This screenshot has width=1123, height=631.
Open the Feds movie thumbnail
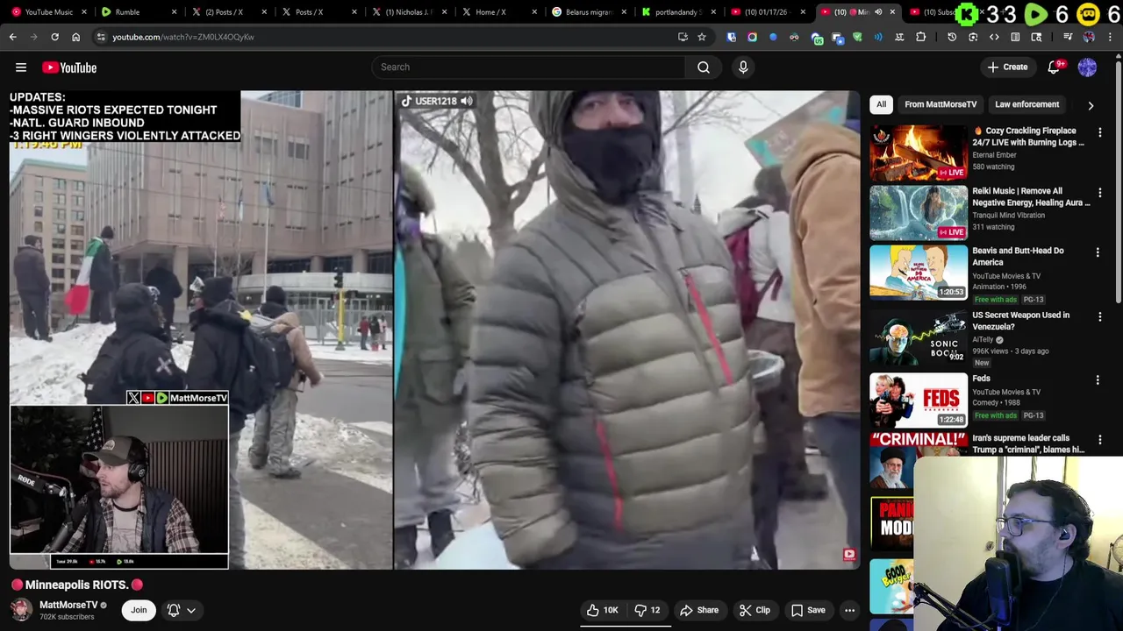tap(919, 400)
